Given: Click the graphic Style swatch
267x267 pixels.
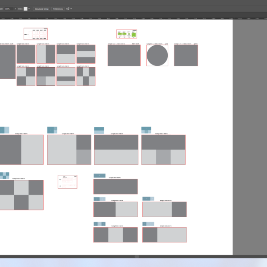Looking at the screenshot, I should pos(25,9).
